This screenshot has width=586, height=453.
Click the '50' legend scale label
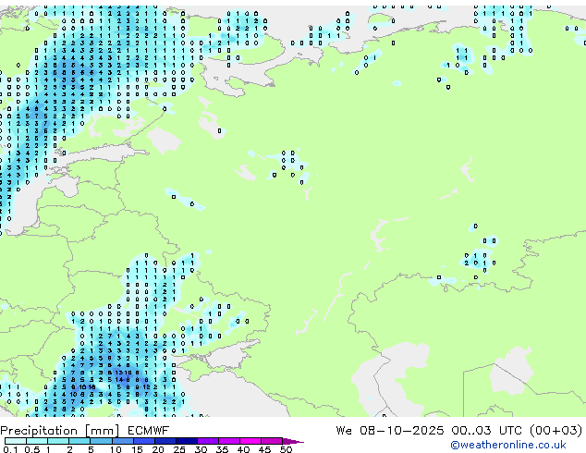(x=286, y=449)
